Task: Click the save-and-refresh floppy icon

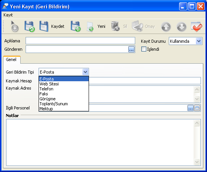Action: [x=29, y=26]
